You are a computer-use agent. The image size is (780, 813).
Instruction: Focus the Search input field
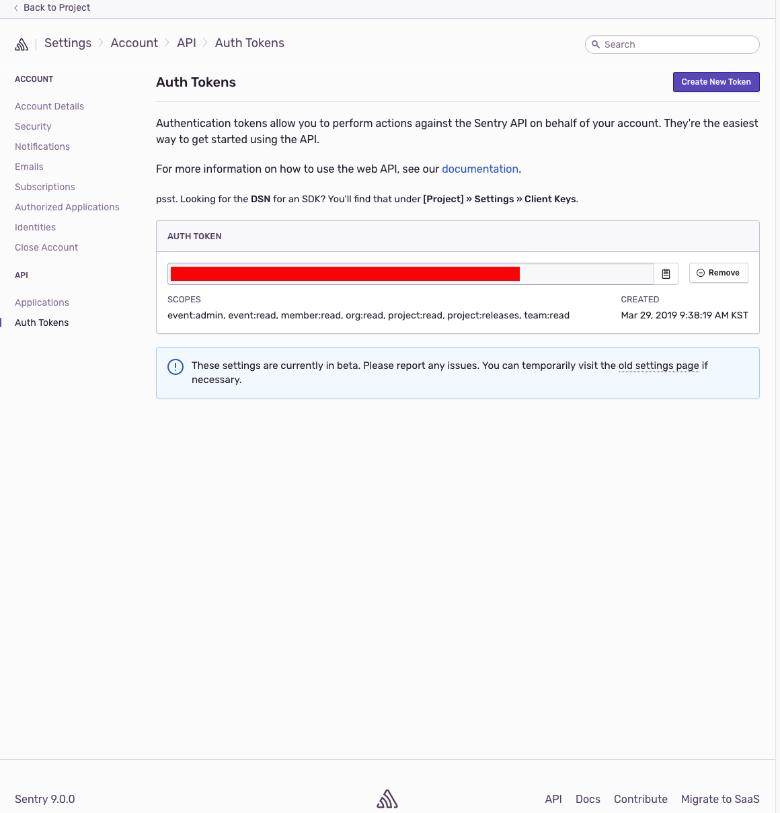[672, 44]
